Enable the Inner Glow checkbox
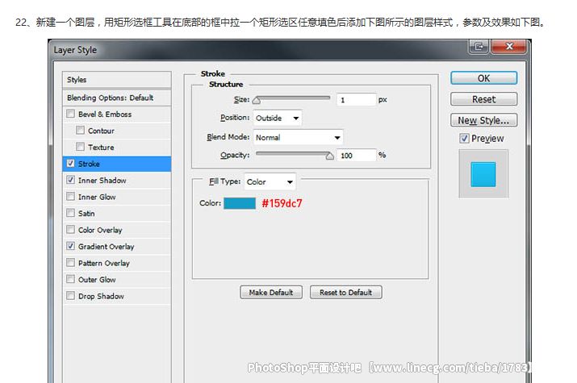Screen dimensions: 577x383 pos(71,196)
